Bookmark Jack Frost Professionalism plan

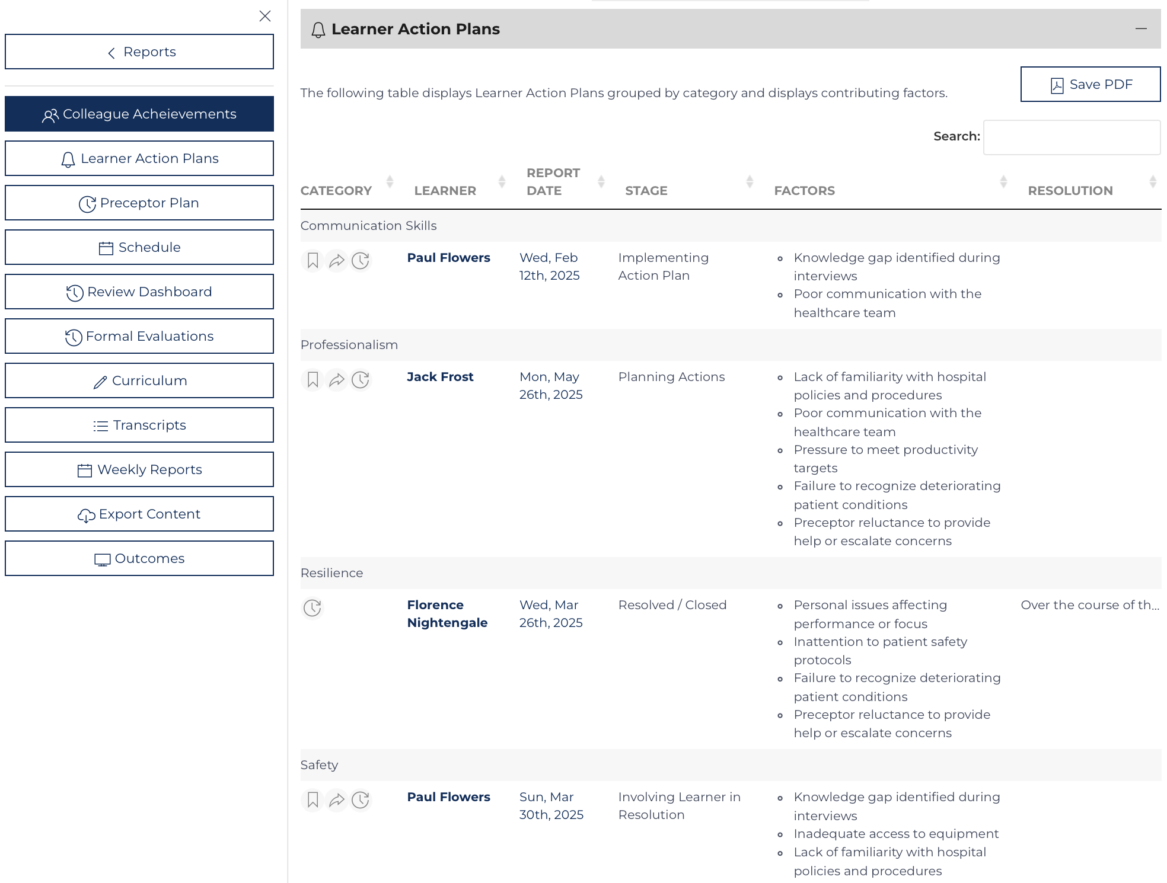tap(313, 380)
